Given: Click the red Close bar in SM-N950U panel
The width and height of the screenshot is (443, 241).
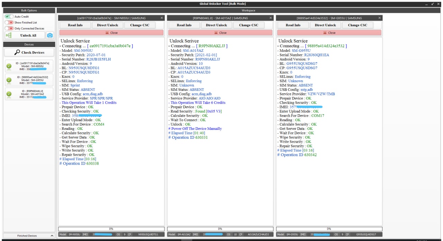Looking at the screenshot, I should [x=111, y=33].
